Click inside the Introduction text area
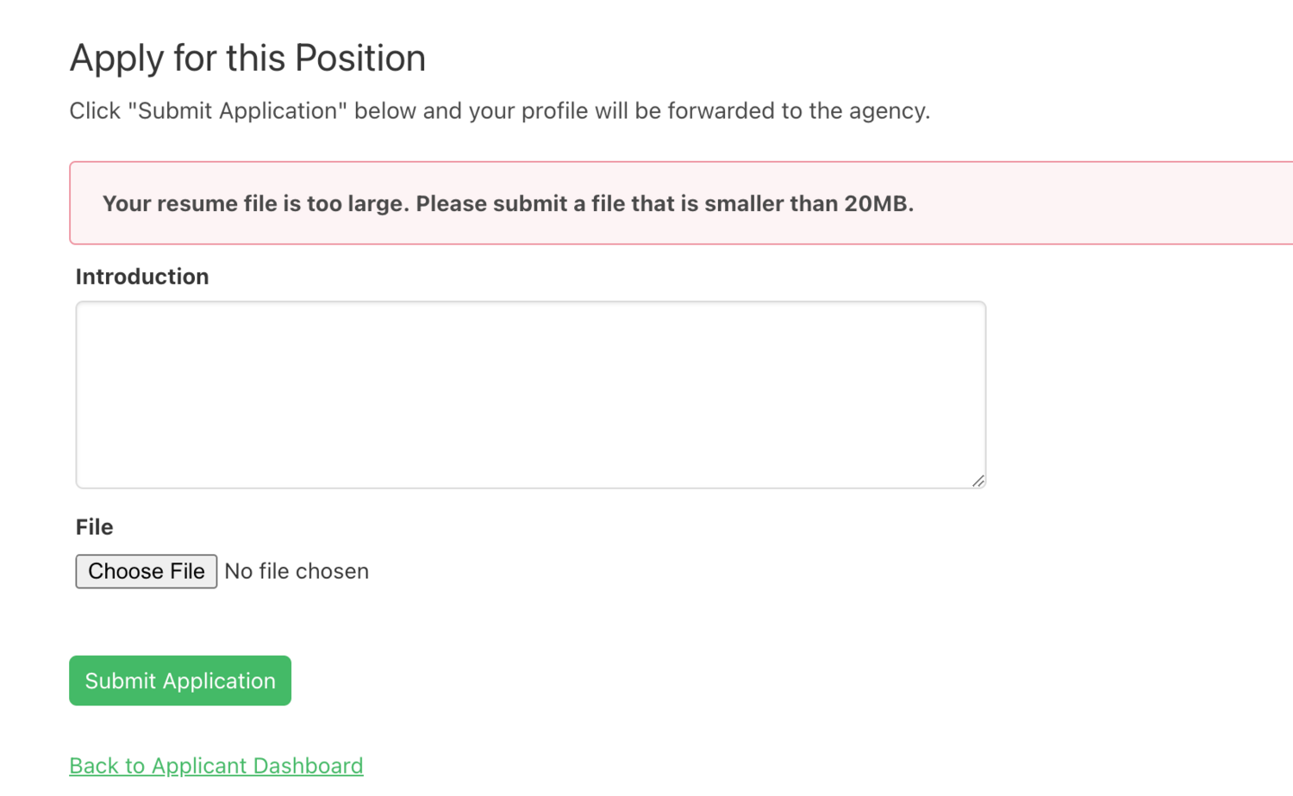This screenshot has width=1293, height=796. coord(530,395)
